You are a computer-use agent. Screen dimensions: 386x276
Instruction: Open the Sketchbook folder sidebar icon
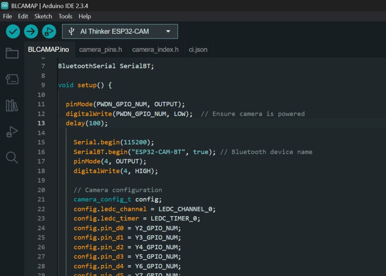[x=12, y=53]
